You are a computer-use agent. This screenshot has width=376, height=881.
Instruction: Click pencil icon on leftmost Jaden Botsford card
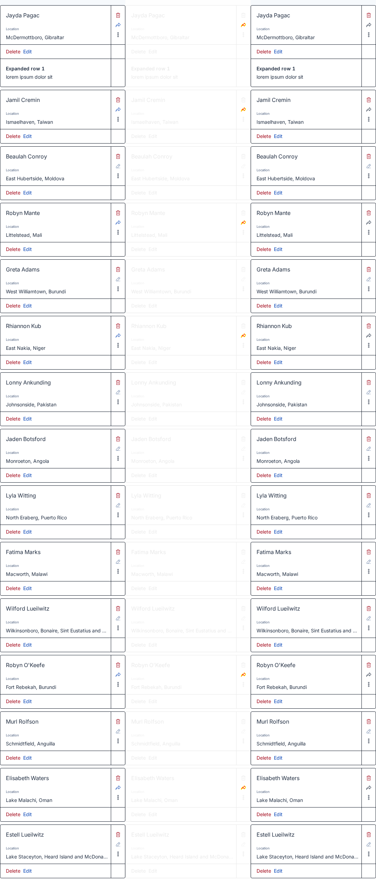pyautogui.click(x=118, y=449)
